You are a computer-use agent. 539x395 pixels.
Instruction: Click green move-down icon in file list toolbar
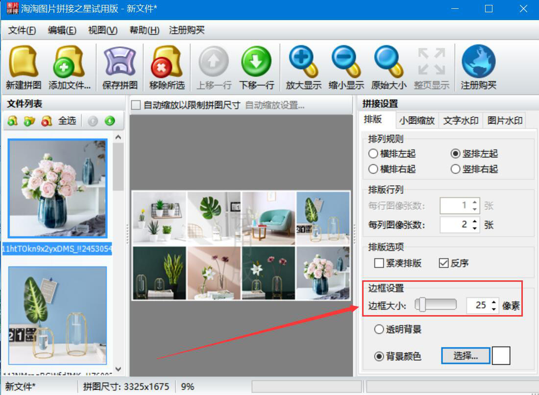[x=110, y=121]
